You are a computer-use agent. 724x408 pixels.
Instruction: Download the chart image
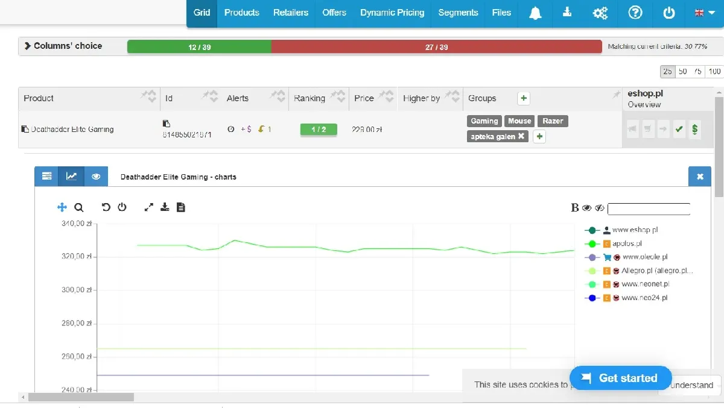[165, 207]
